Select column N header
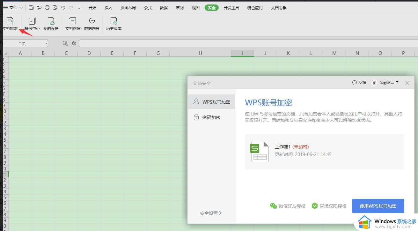Image resolution: width=418 pixels, height=231 pixels. pos(357,53)
